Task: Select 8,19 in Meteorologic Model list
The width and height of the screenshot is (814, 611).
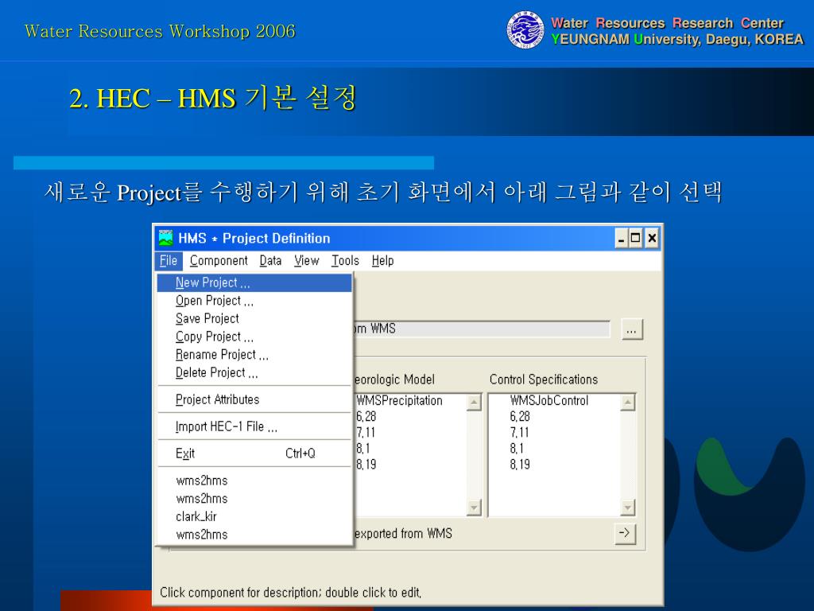Action: pos(366,465)
